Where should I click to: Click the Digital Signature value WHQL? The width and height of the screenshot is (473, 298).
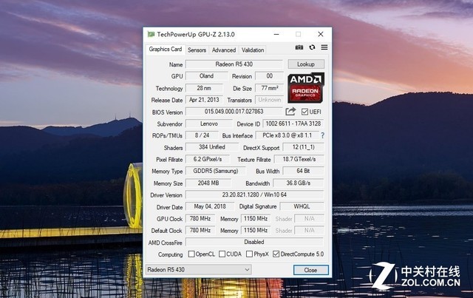coord(302,206)
